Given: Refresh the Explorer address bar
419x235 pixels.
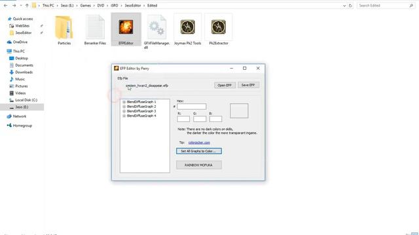Looking at the screenshot, I should 350,5.
